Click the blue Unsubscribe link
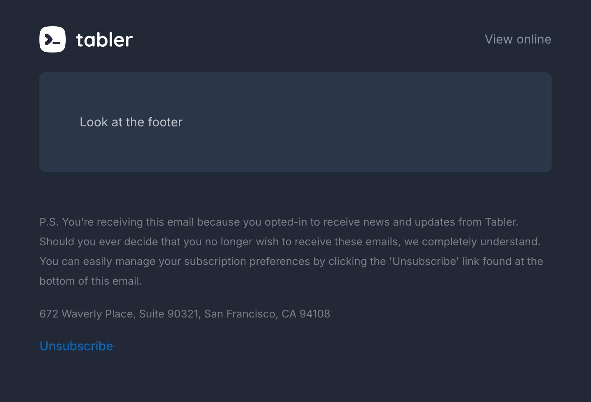Viewport: 591px width, 402px height. 76,346
